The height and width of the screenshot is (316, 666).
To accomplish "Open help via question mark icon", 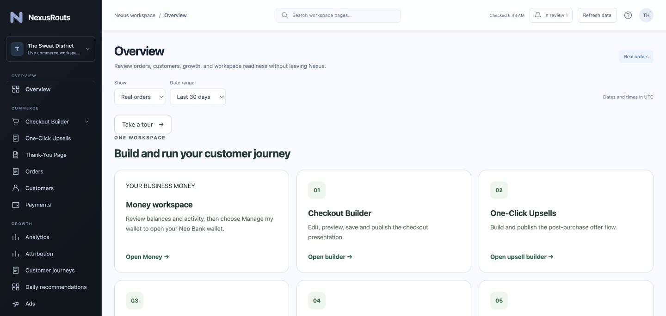I will click(628, 15).
